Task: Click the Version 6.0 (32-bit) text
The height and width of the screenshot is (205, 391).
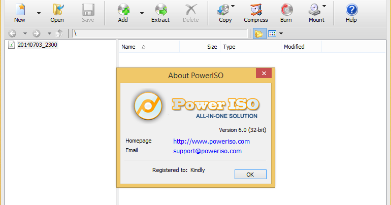Action: point(243,130)
